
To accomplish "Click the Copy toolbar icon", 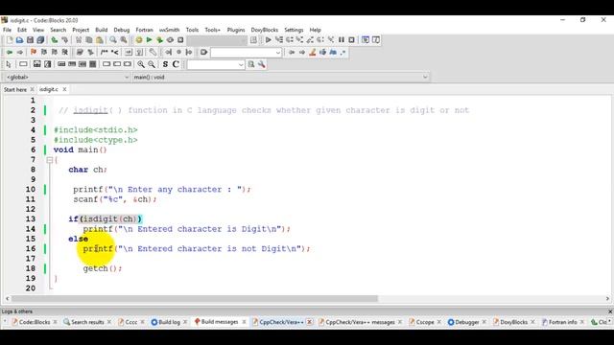I will point(89,40).
